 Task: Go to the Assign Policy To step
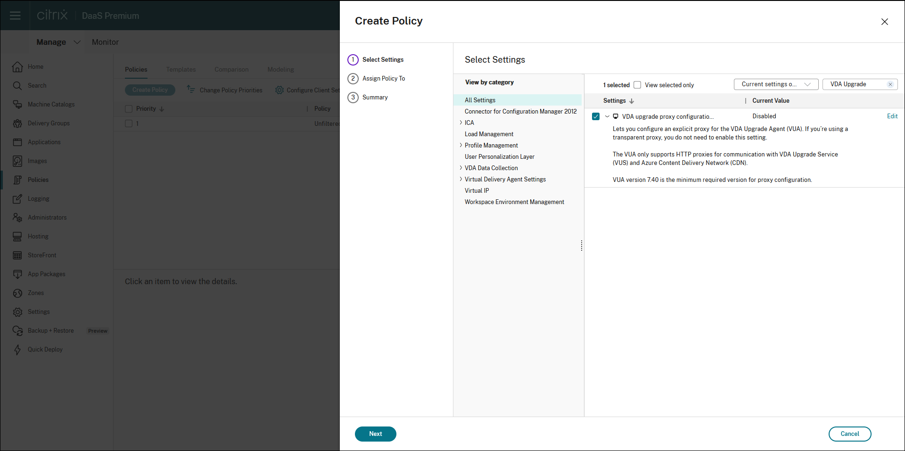click(376, 79)
